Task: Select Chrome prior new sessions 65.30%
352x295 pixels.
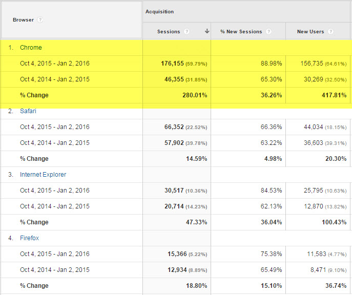Action: 271,79
